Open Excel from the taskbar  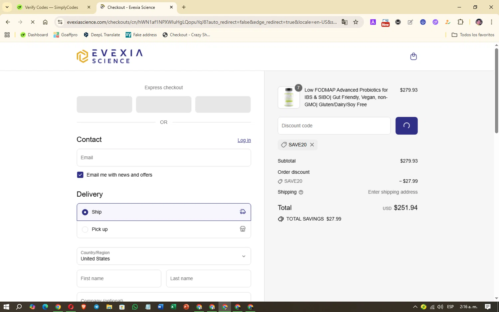tap(173, 307)
